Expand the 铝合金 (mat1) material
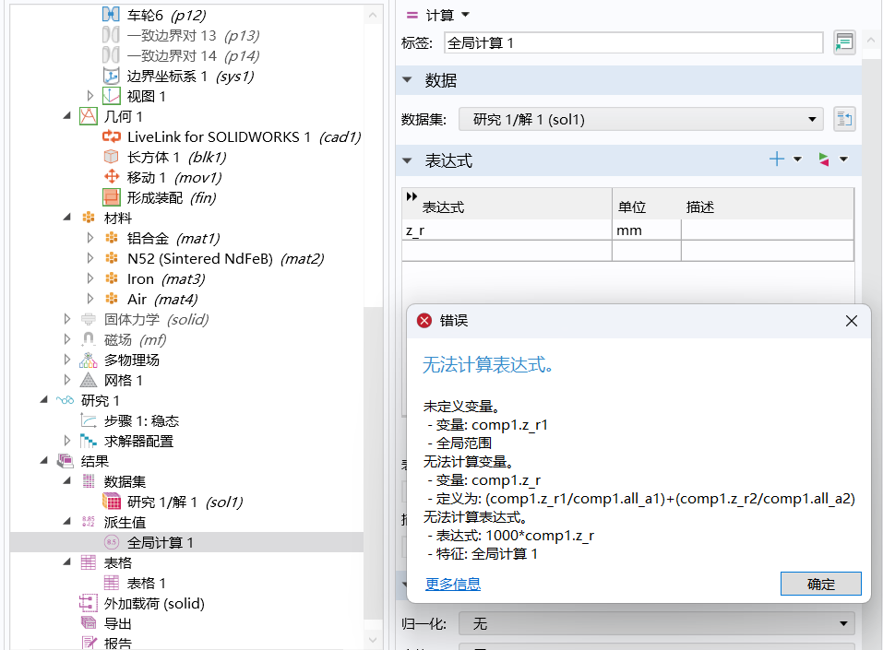Image resolution: width=883 pixels, height=650 pixels. point(90,238)
